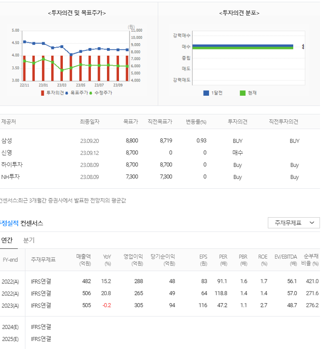
Task: Click the ROE (%) column header
Action: (x=263, y=260)
